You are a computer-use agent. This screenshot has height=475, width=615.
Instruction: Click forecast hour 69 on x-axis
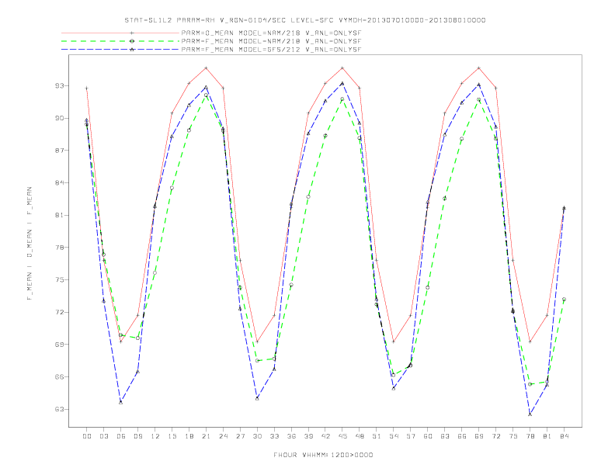pyautogui.click(x=479, y=436)
